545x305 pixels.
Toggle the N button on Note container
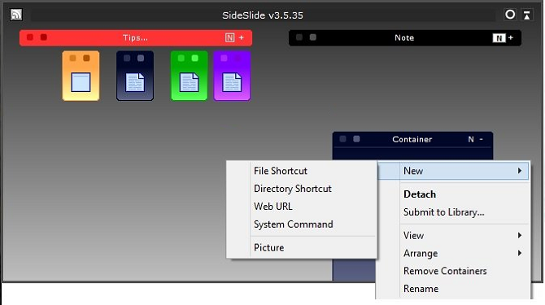[x=499, y=38]
